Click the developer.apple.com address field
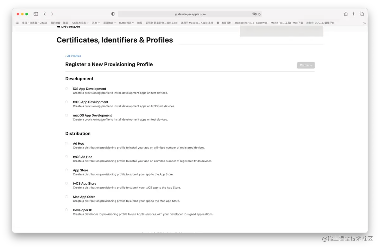This screenshot has height=249, width=380. point(190,14)
